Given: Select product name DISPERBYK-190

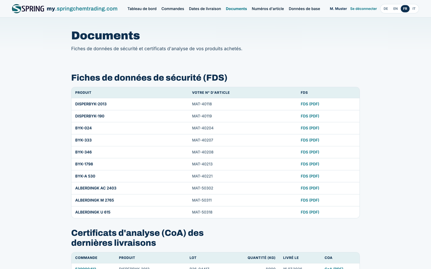Looking at the screenshot, I should [x=90, y=116].
